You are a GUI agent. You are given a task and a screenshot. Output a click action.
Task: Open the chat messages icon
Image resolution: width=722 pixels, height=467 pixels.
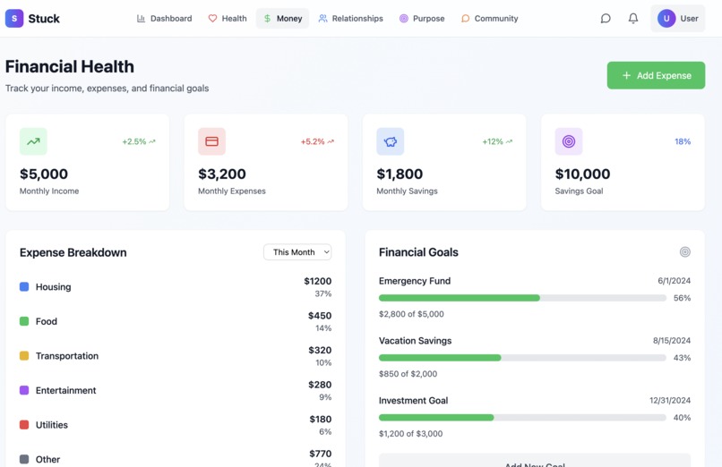click(606, 19)
